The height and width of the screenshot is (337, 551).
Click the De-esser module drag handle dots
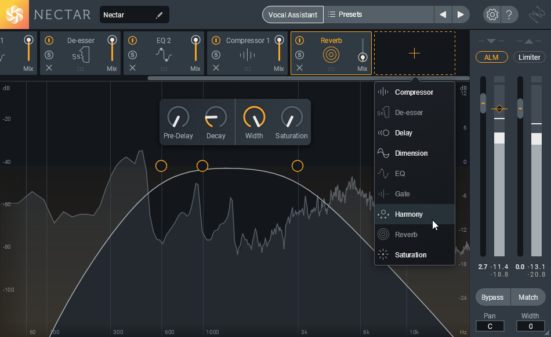[x=81, y=69]
